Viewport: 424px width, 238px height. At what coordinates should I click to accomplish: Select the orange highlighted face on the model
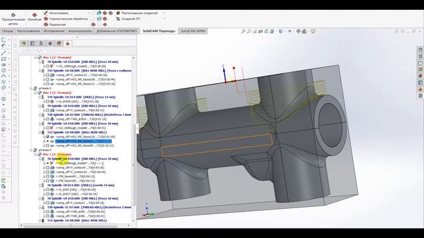coord(217,145)
